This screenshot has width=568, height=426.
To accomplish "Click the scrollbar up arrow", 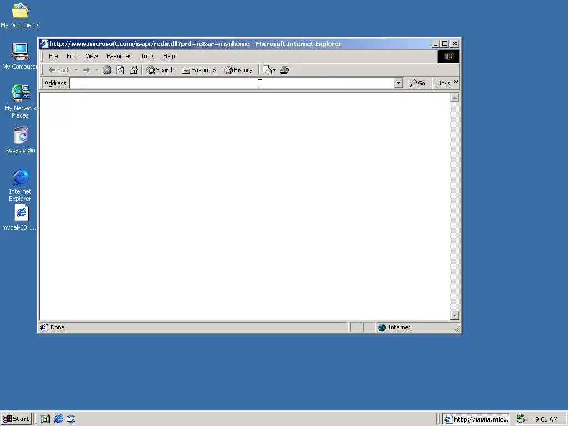I will 455,98.
